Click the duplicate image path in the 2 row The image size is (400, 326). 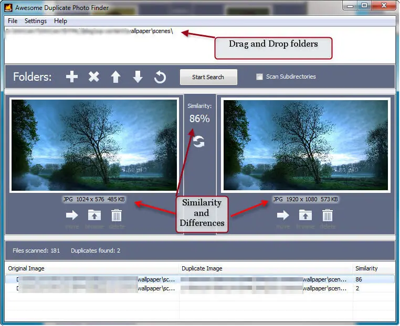[264, 288]
